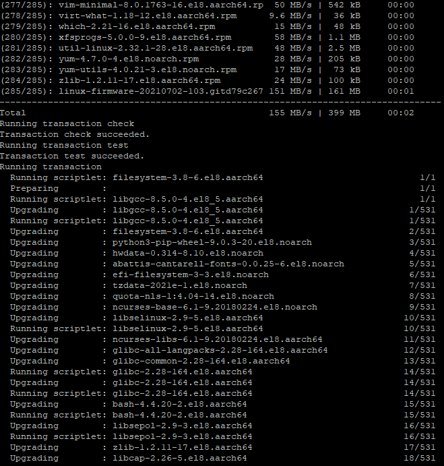Click the 205 kB size value
This screenshot has width=444, height=466.
pos(344,59)
